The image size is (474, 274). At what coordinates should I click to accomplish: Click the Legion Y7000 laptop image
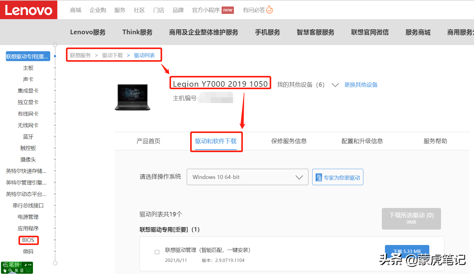133,97
